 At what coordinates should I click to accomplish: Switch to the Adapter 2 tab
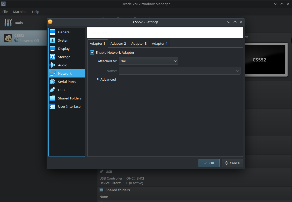click(x=118, y=43)
